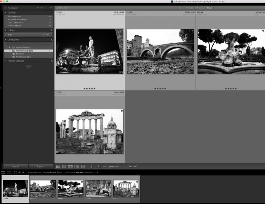
Task: Switch to Survey view mode
Action: click(x=77, y=166)
